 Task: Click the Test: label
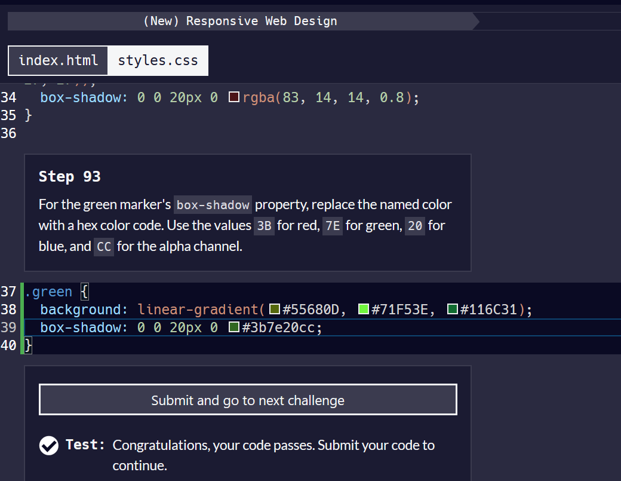(x=85, y=445)
